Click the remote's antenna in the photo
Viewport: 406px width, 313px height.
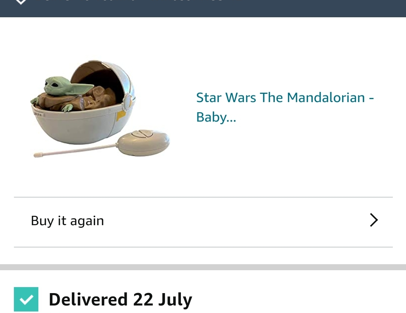76,150
